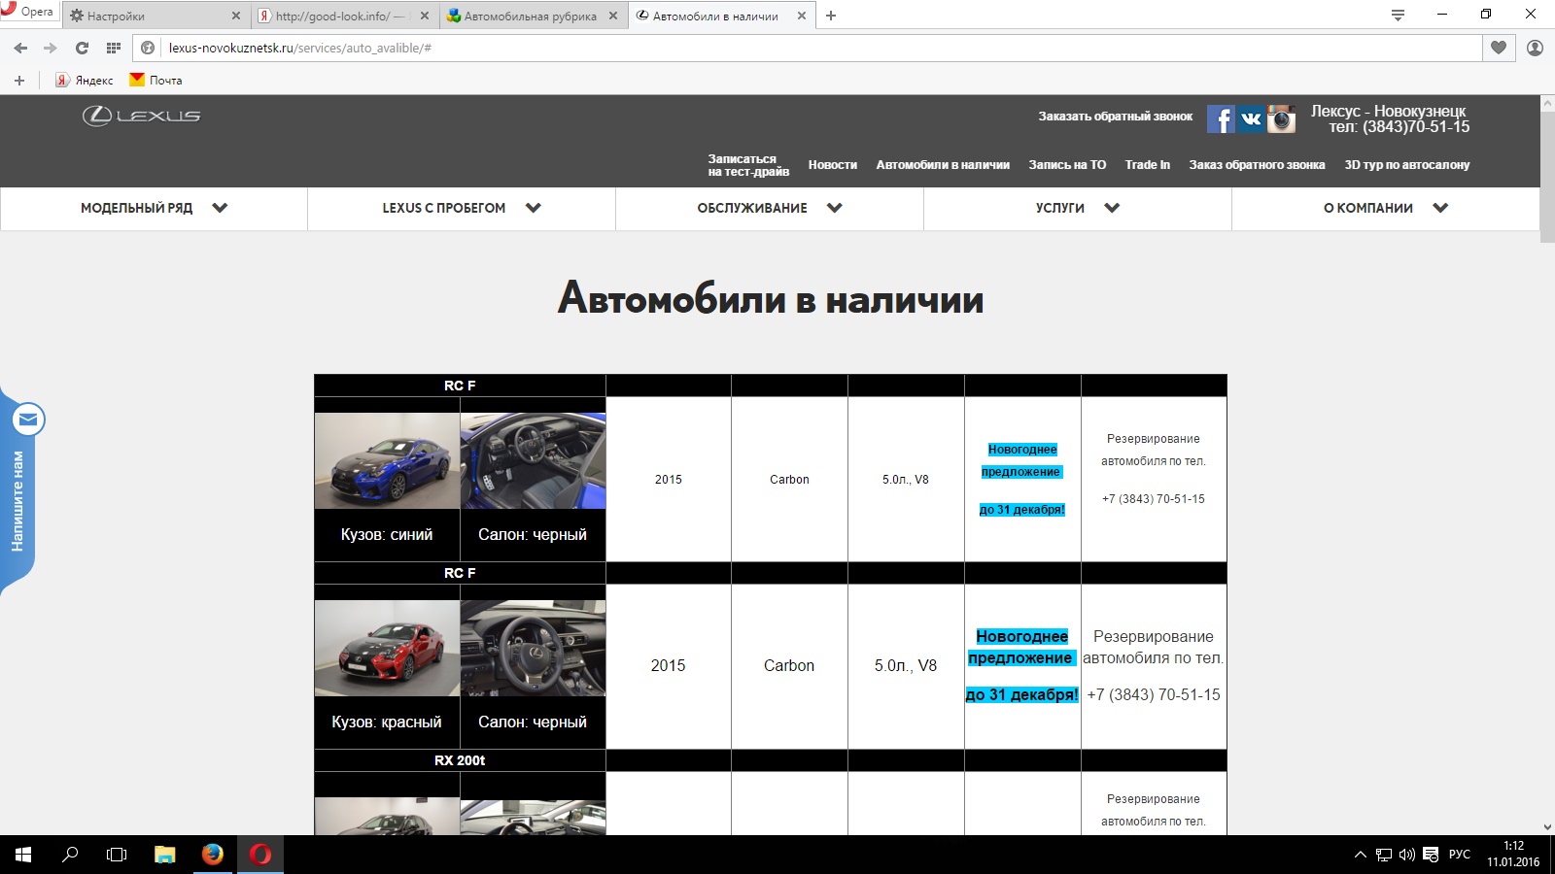Image resolution: width=1555 pixels, height=874 pixels.
Task: Click the browser forward arrow
Action: [x=51, y=48]
